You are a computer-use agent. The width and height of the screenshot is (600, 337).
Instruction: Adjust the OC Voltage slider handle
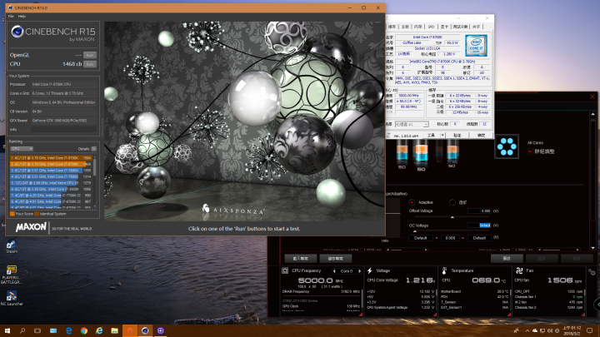pos(415,231)
